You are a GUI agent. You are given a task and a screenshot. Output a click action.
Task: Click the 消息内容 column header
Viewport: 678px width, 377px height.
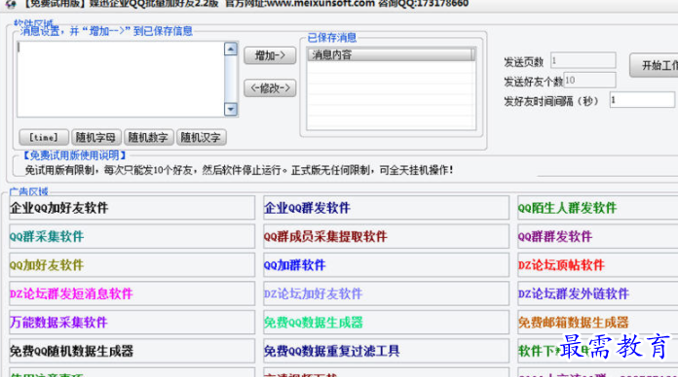tap(390, 54)
